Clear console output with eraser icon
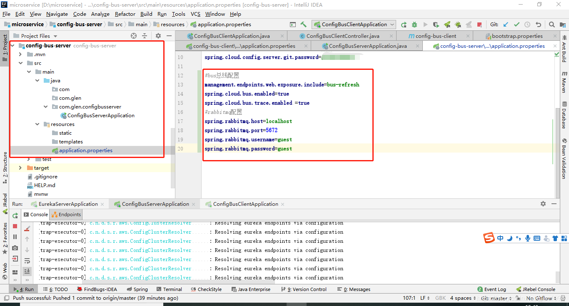 (27, 228)
